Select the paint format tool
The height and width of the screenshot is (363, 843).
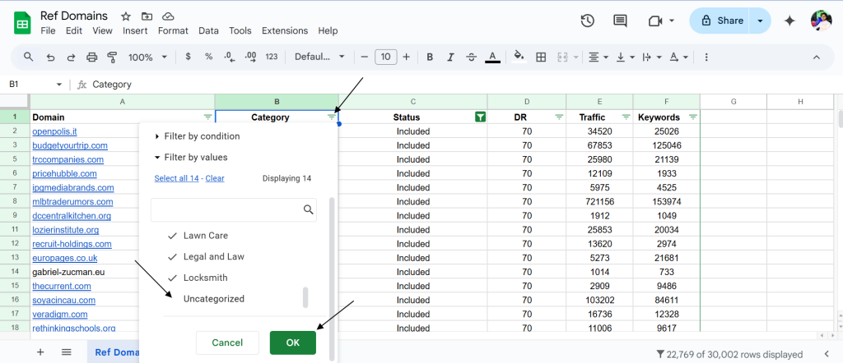[112, 57]
